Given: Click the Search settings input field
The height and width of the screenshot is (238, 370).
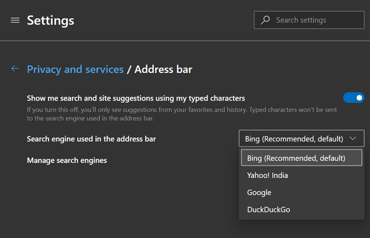Looking at the screenshot, I should click(309, 20).
